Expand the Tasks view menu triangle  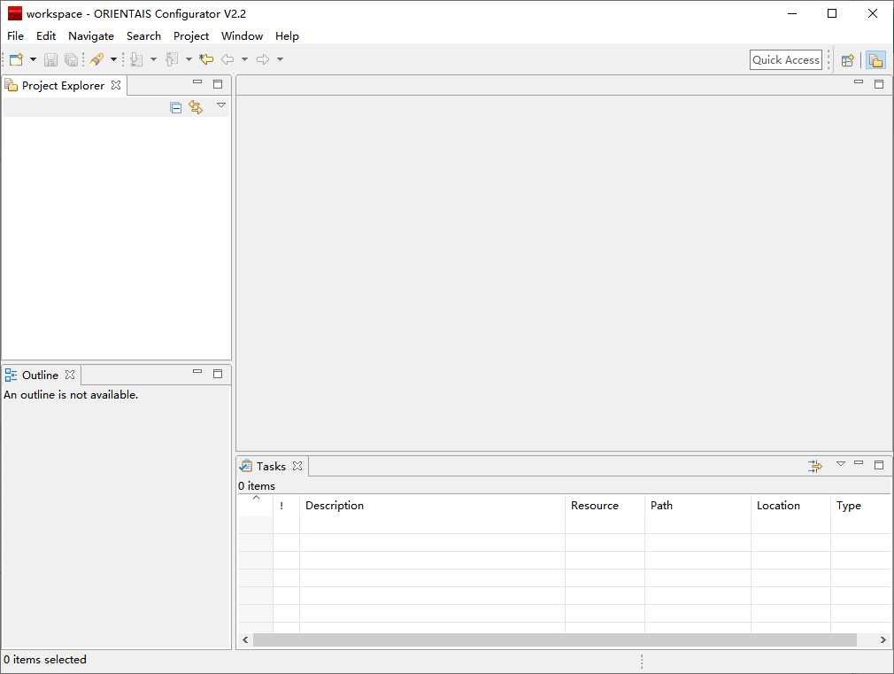click(841, 464)
